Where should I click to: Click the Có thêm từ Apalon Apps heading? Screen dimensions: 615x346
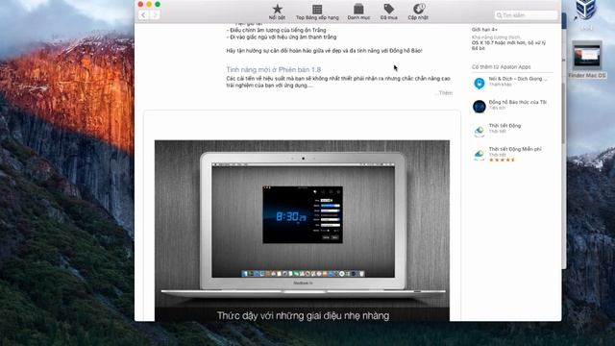501,67
